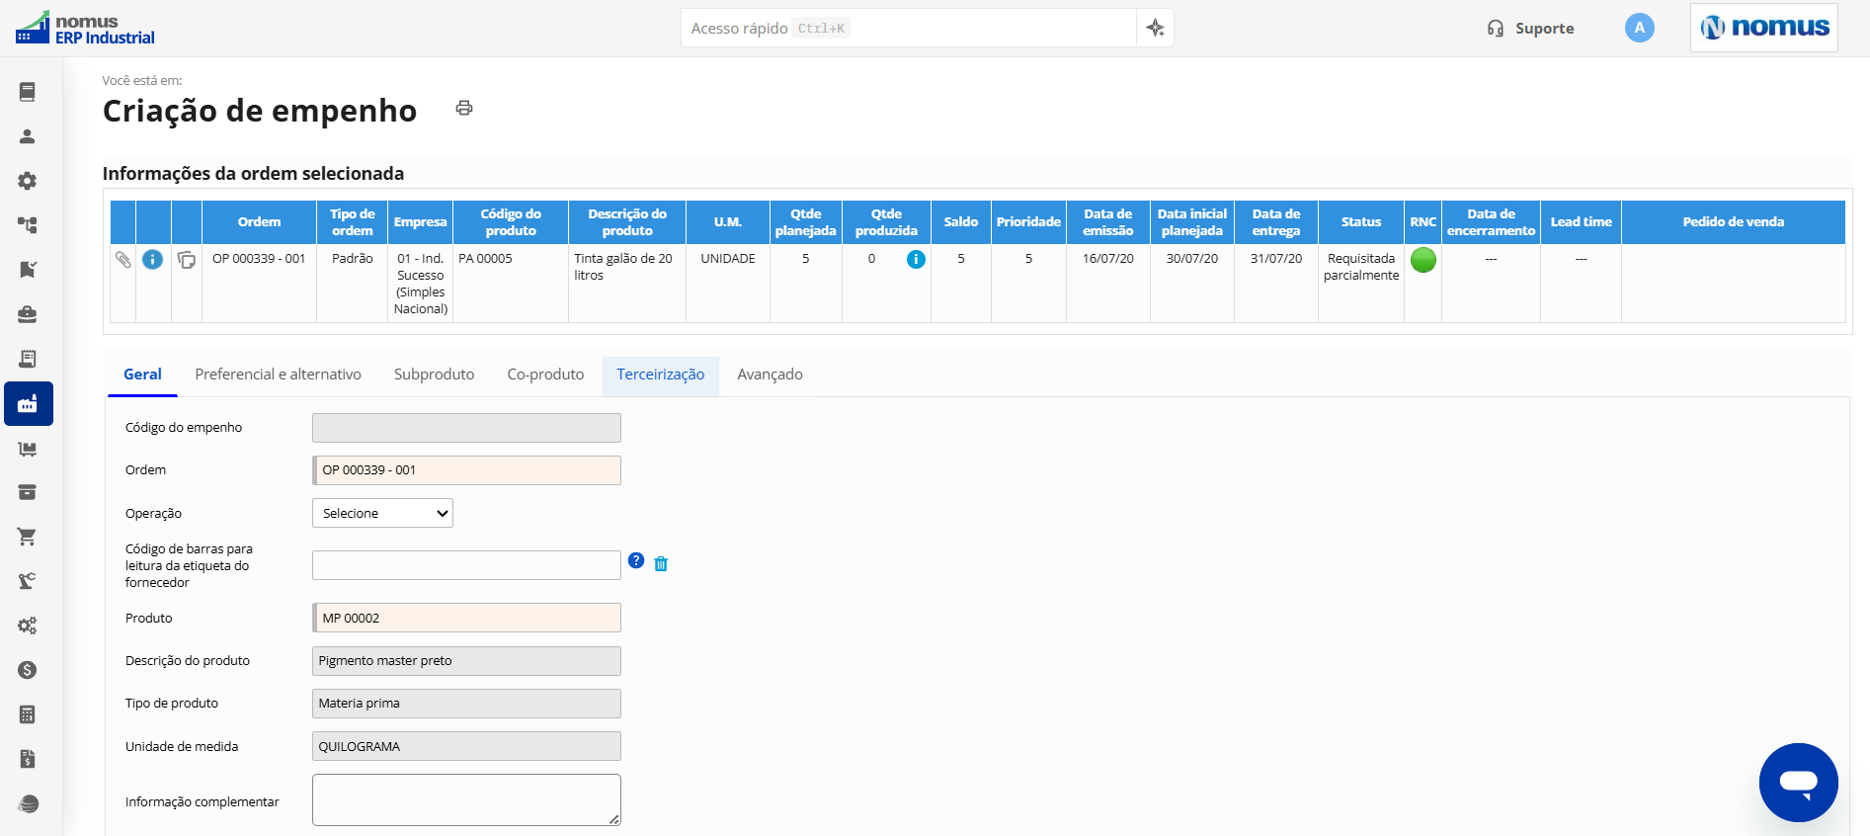Open the sparkle AI icon in search bar
This screenshot has width=1870, height=836.
(1155, 28)
